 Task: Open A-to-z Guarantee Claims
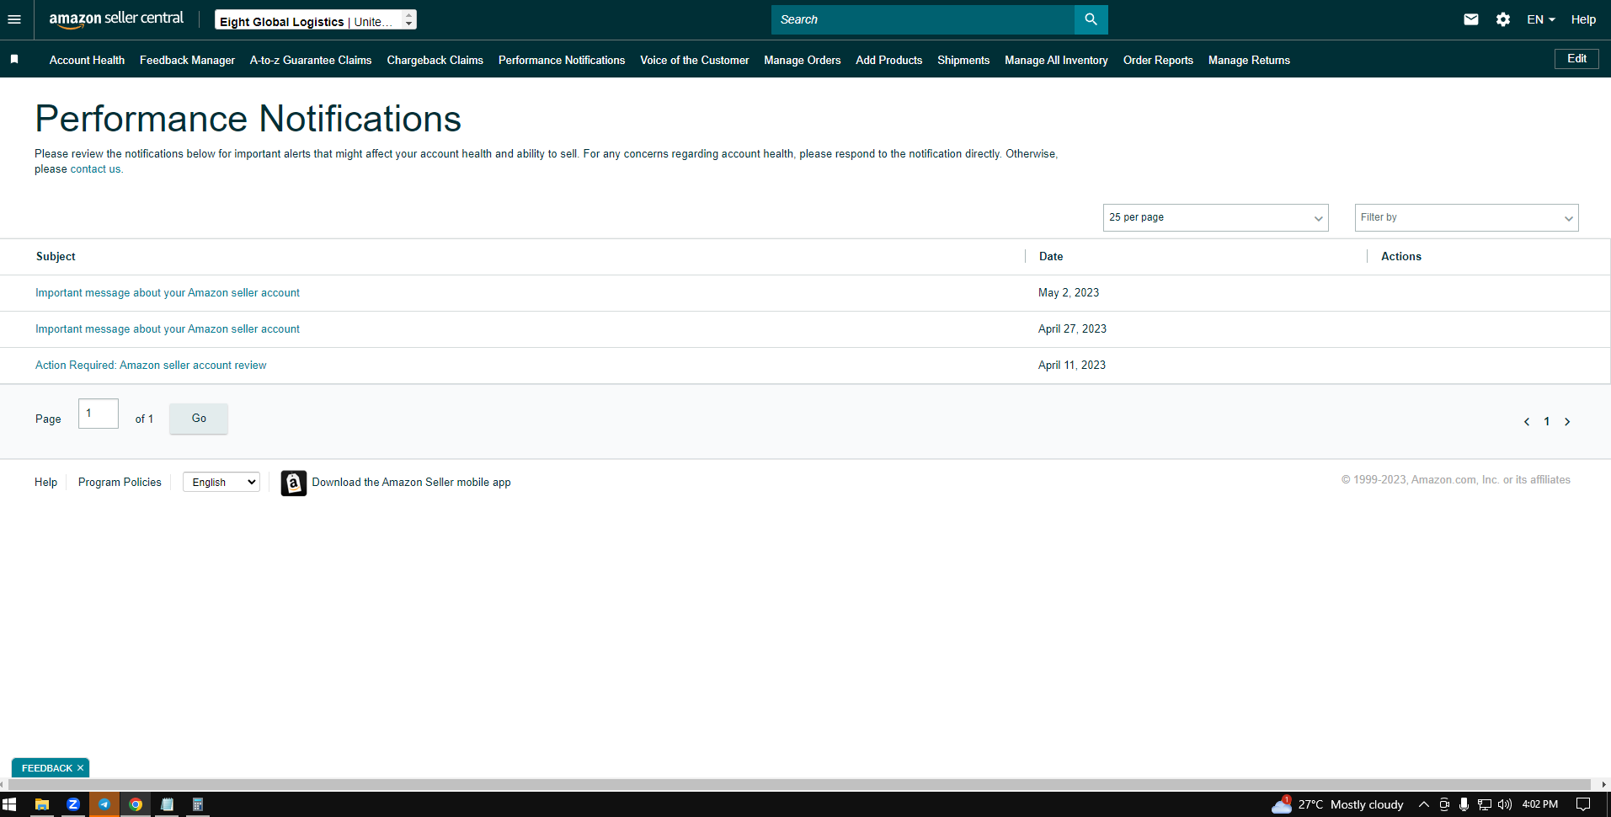click(x=311, y=60)
